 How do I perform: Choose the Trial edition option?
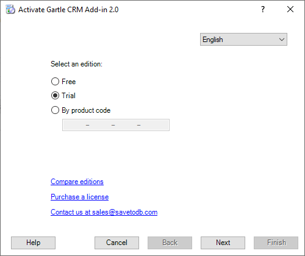pyautogui.click(x=55, y=96)
